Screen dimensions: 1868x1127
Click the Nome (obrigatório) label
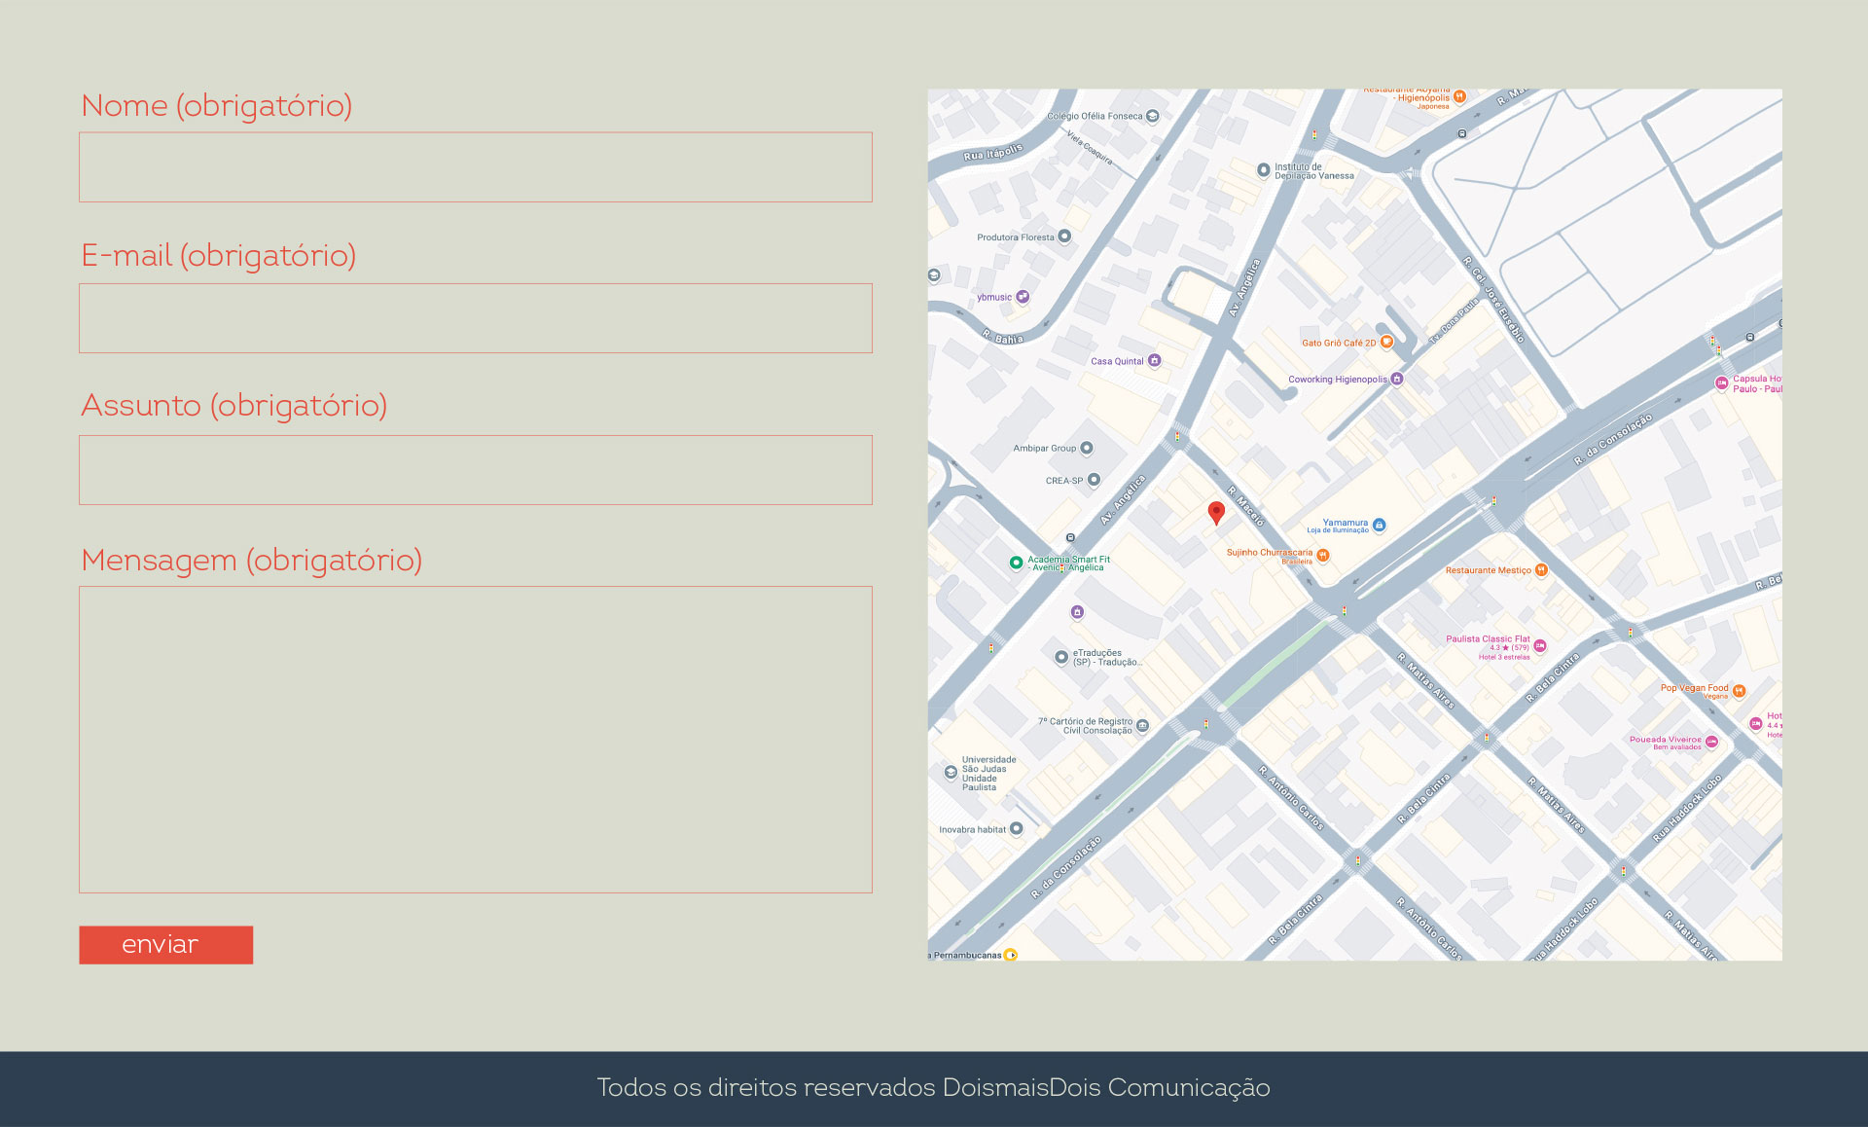(216, 105)
